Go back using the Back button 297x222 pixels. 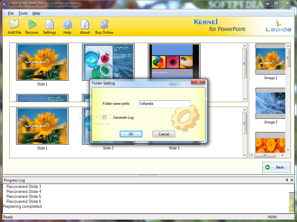(276, 167)
